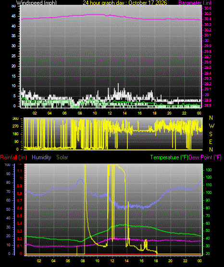Click the 0.7 rainfall axis value

(20, 201)
